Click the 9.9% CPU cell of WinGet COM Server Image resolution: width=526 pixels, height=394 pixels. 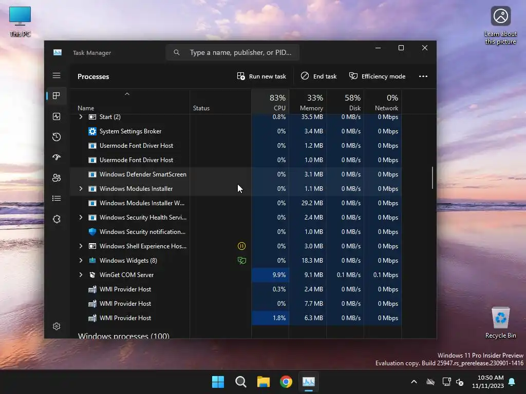(x=270, y=275)
